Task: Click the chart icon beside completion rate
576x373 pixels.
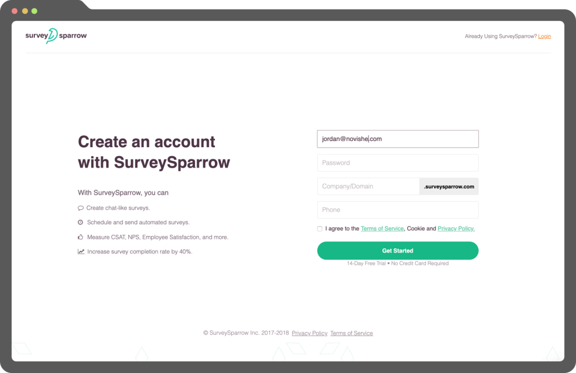Action: (81, 252)
